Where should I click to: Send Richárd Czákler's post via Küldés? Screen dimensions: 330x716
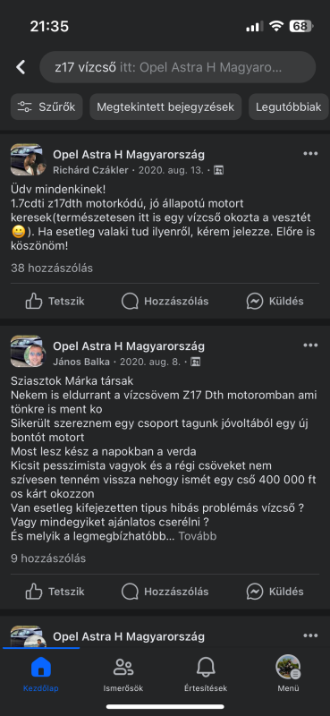tap(275, 301)
